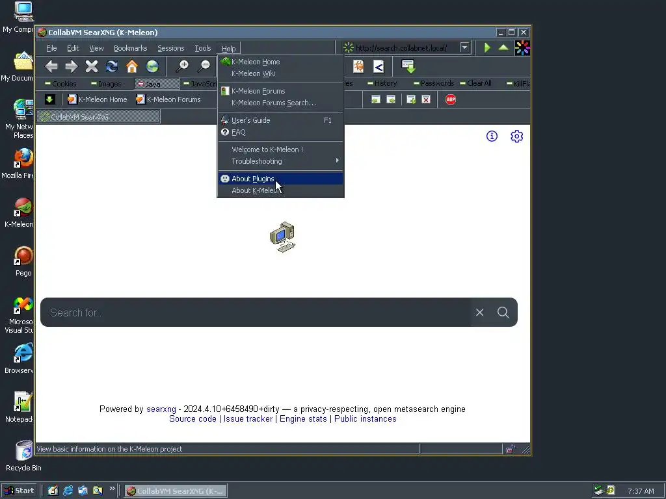This screenshot has width=666, height=499.
Task: Open the Public instances link
Action: [x=366, y=419]
